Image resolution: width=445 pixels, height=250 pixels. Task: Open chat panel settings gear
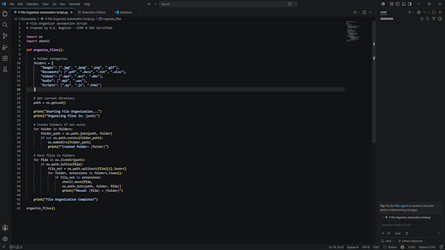click(419, 12)
